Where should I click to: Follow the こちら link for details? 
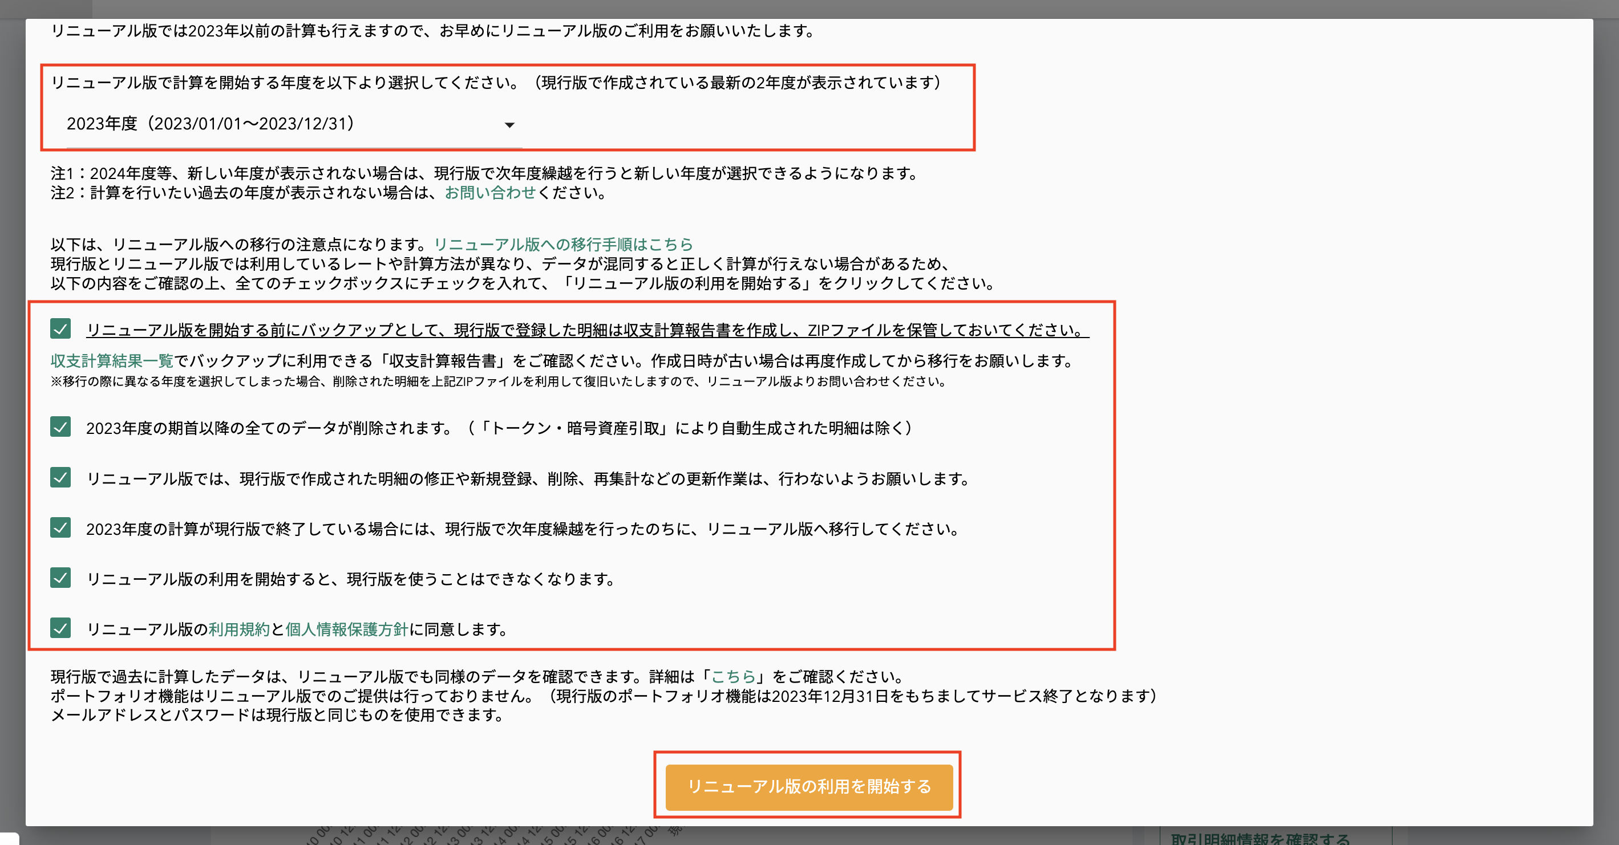(x=733, y=677)
